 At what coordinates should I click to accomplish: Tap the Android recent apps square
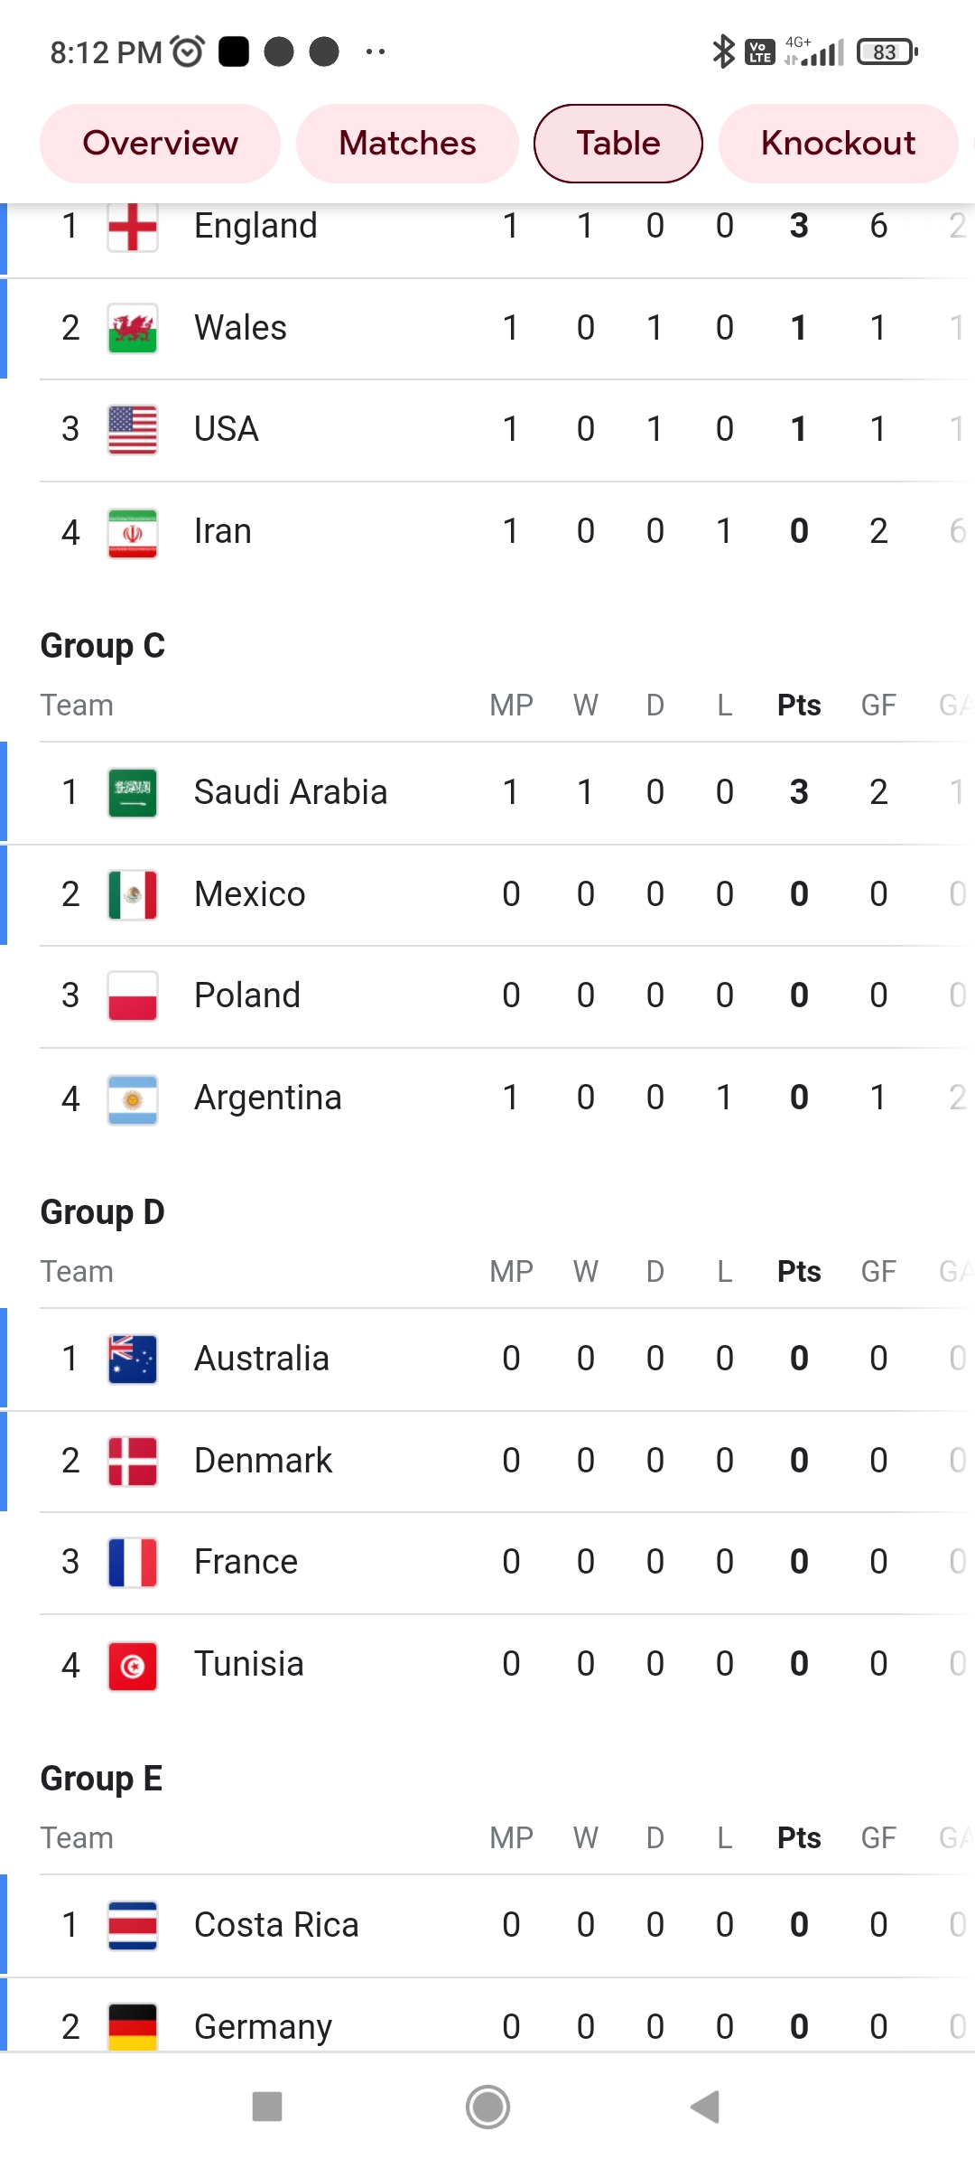[x=267, y=2107]
